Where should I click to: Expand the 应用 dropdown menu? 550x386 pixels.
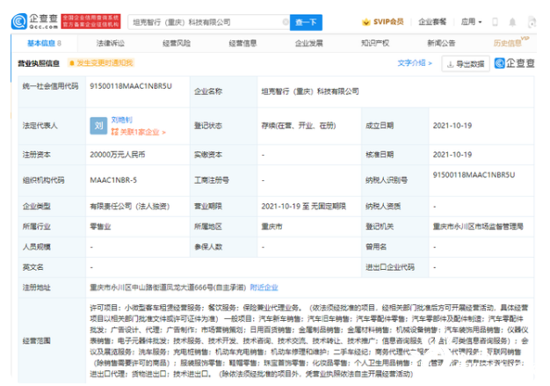coord(471,22)
